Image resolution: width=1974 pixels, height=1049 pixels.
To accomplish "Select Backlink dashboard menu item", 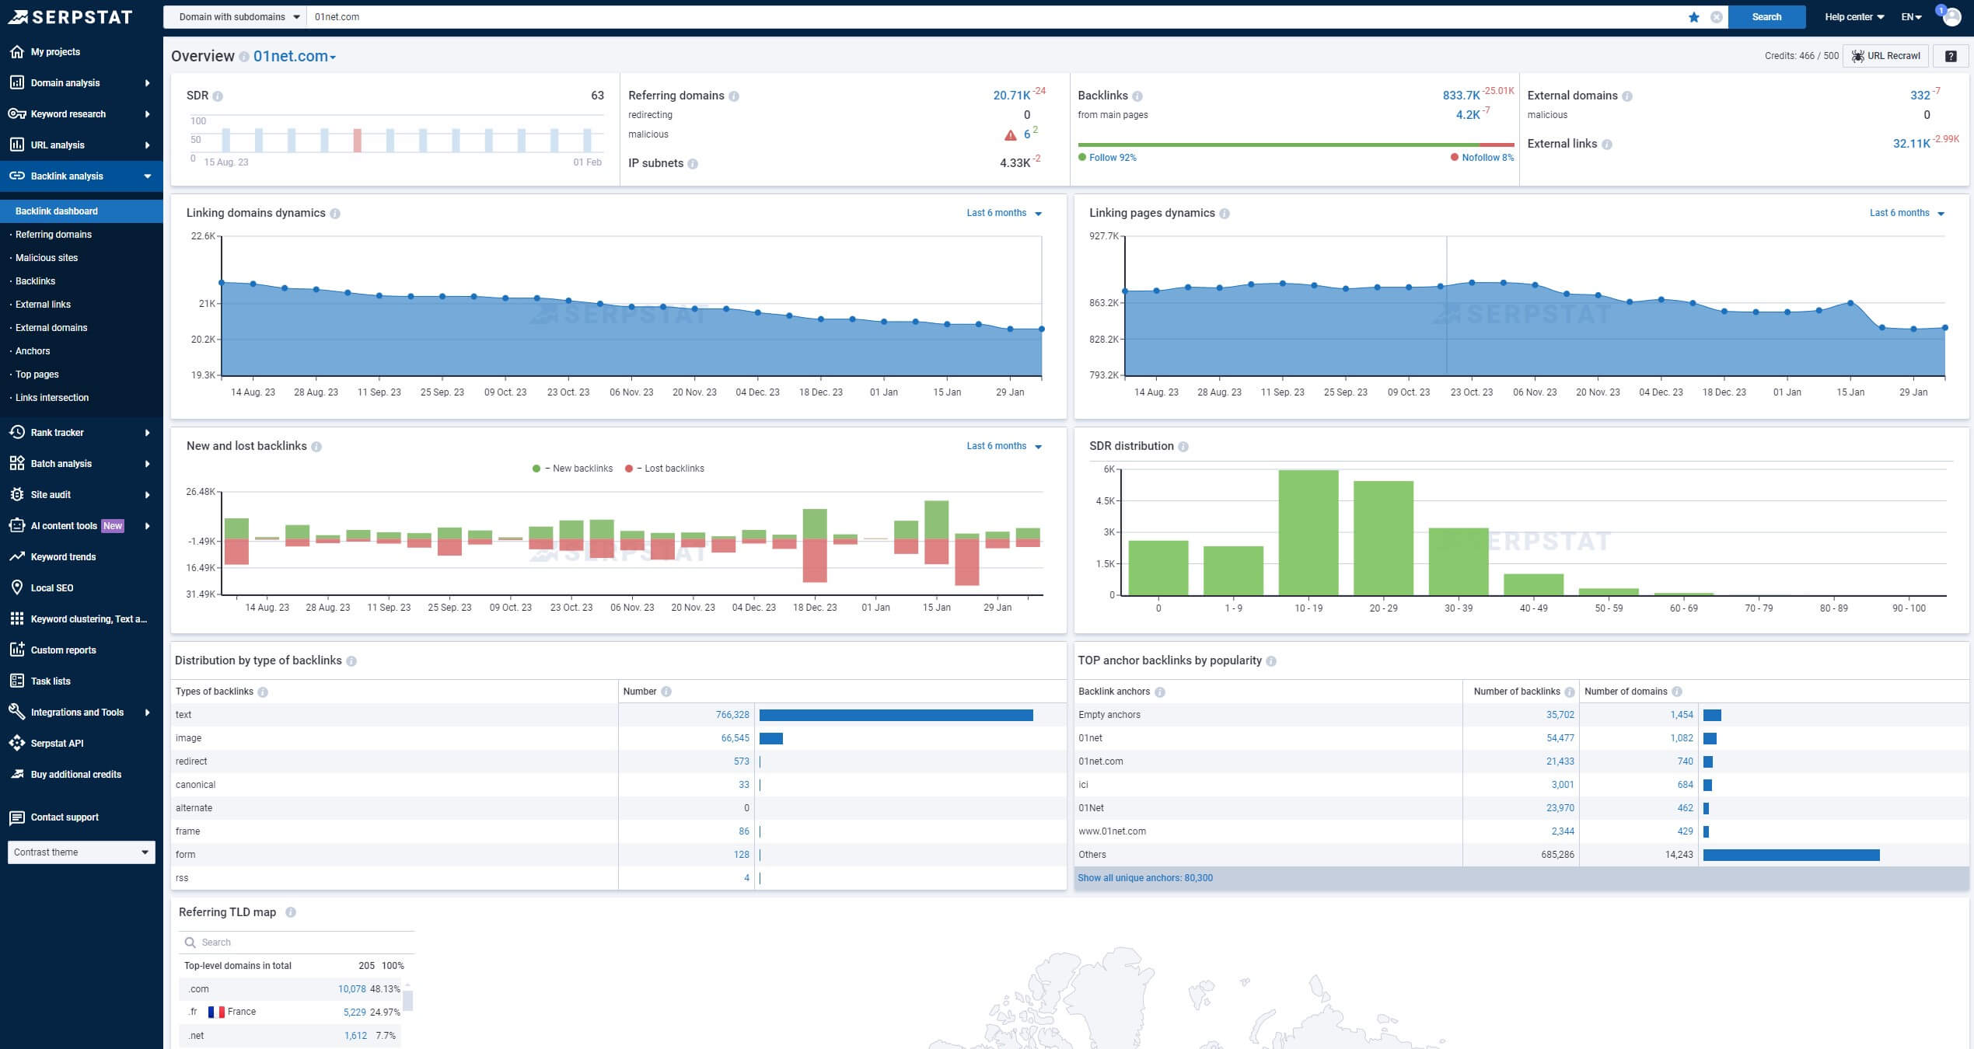I will pyautogui.click(x=82, y=211).
